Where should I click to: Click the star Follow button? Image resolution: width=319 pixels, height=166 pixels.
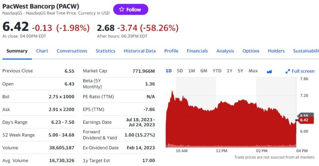click(x=130, y=10)
